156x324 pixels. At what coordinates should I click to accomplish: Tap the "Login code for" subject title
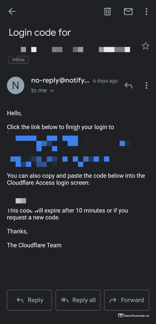tap(40, 32)
